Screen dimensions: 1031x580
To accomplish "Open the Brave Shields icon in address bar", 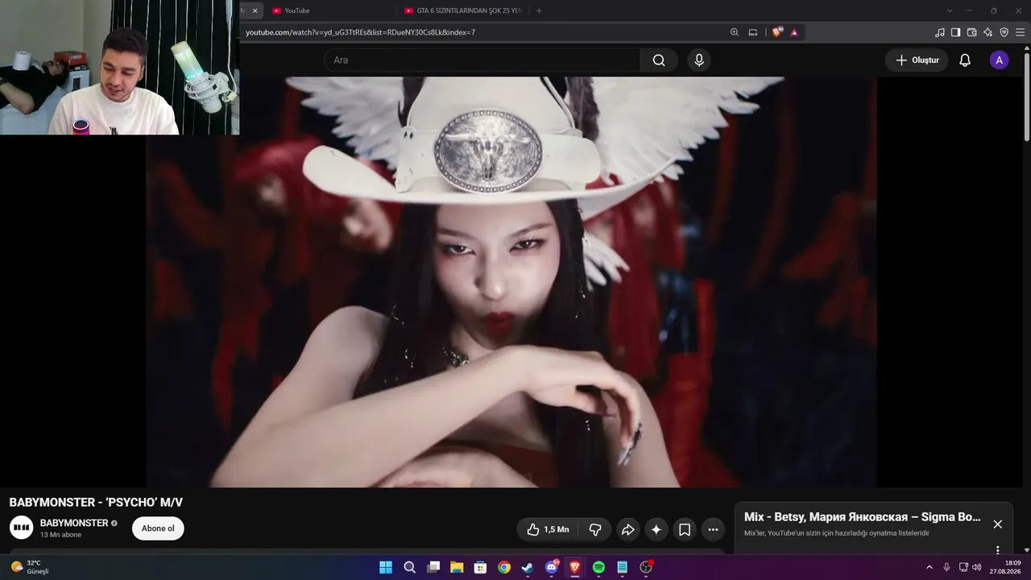I will [777, 32].
